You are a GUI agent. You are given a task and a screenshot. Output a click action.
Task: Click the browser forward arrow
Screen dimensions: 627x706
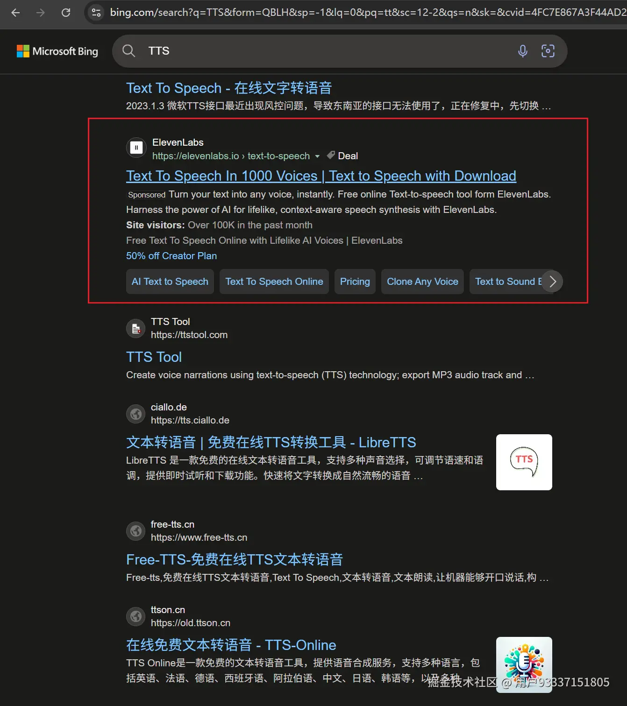pyautogui.click(x=41, y=13)
